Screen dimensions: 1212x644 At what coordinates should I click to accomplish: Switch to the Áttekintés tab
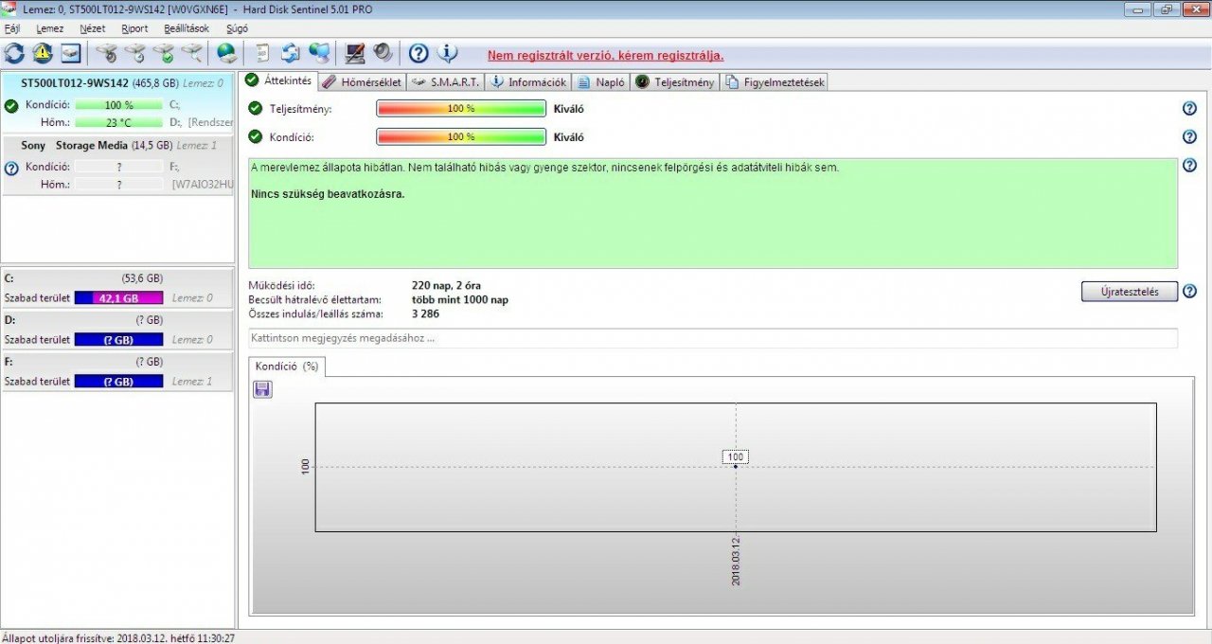[x=278, y=80]
